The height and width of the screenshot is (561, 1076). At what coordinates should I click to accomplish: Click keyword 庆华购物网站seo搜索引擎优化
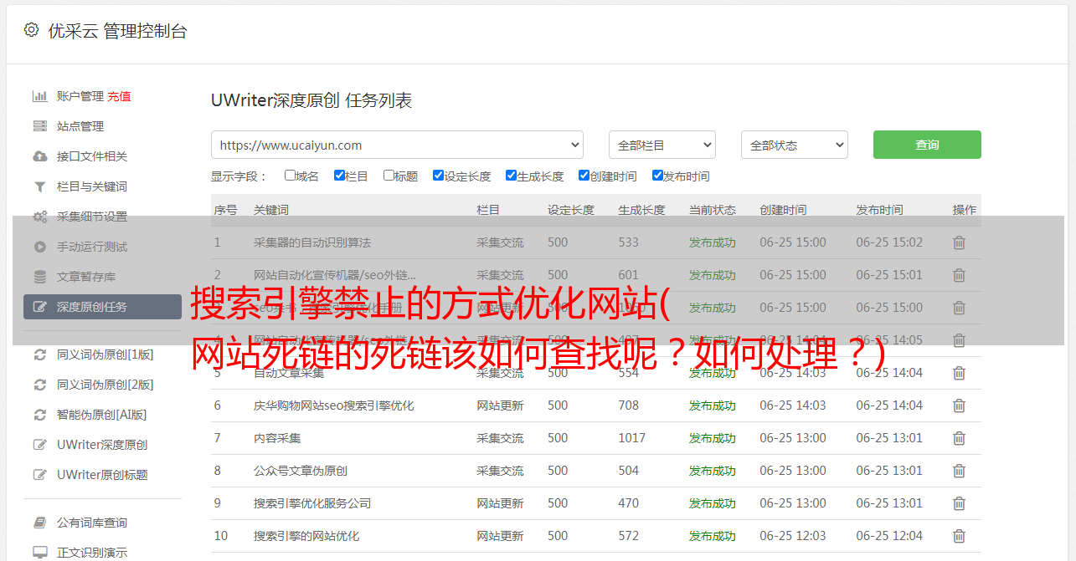(334, 405)
